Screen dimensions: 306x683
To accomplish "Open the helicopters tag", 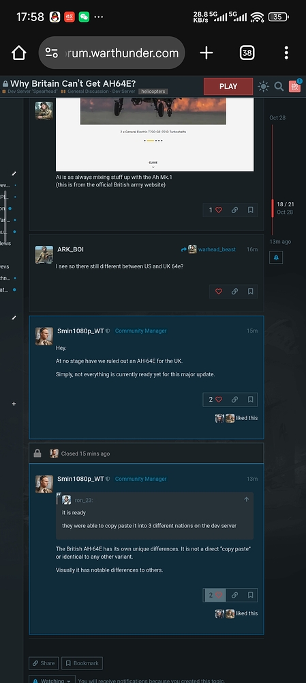I will 153,92.
